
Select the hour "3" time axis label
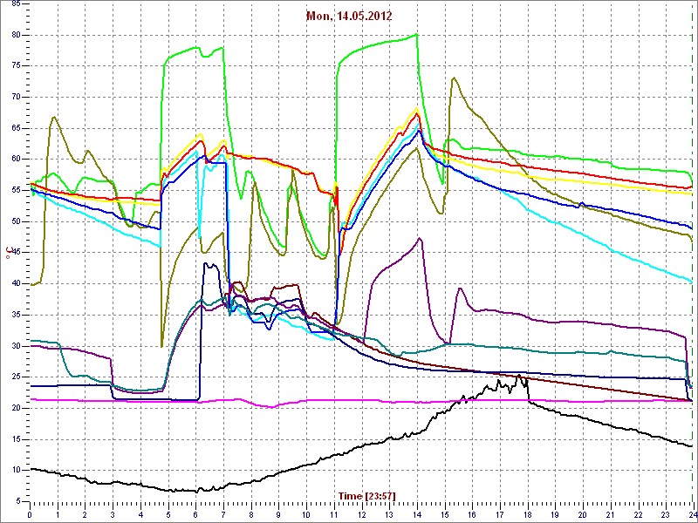[113, 513]
